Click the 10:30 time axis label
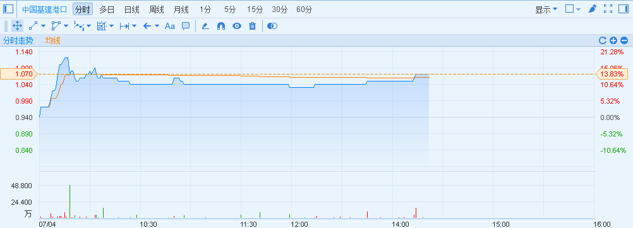The image size is (633, 228). [x=148, y=224]
